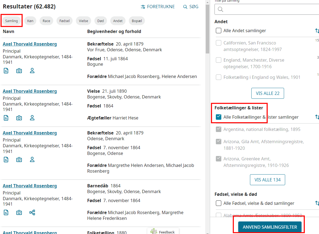Toggle sort order for Andet section
Viewport: 319px width, 234px height.
[x=317, y=31]
